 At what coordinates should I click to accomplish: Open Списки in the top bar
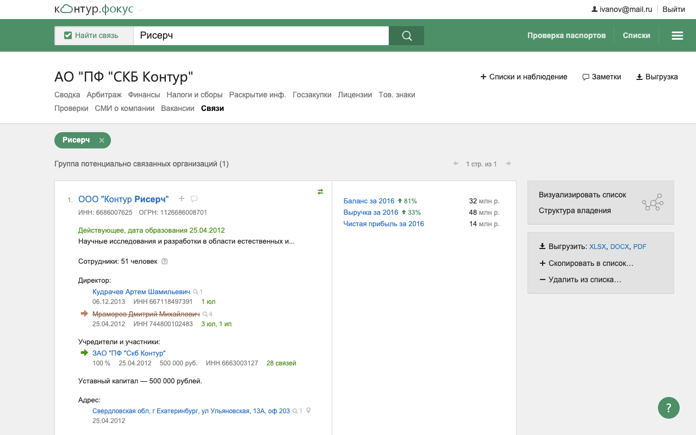tap(637, 35)
